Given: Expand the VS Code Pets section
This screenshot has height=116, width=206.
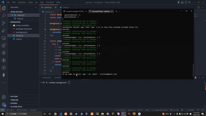Looking at the screenshot, I should coord(23,107).
